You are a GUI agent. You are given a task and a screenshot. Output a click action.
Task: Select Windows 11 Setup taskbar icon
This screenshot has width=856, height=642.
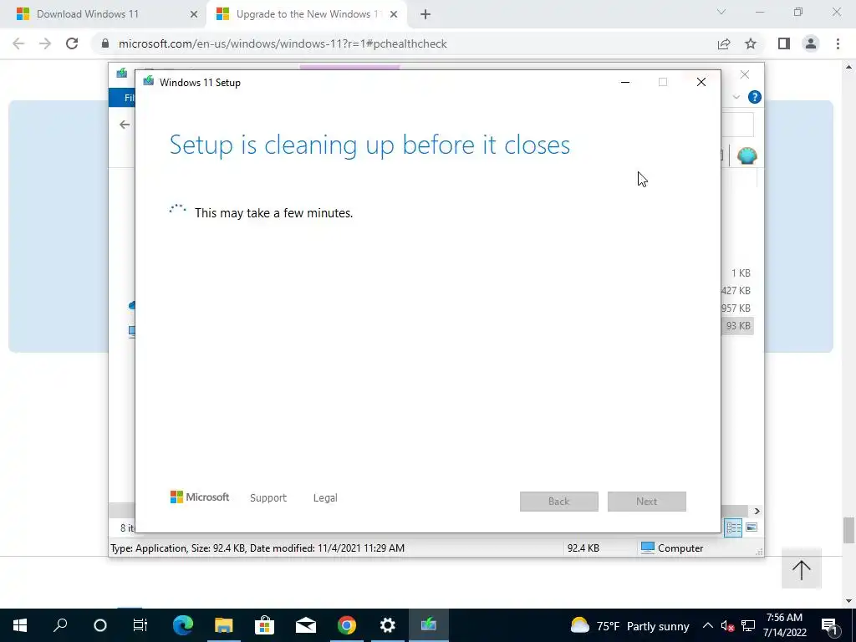coord(429,625)
